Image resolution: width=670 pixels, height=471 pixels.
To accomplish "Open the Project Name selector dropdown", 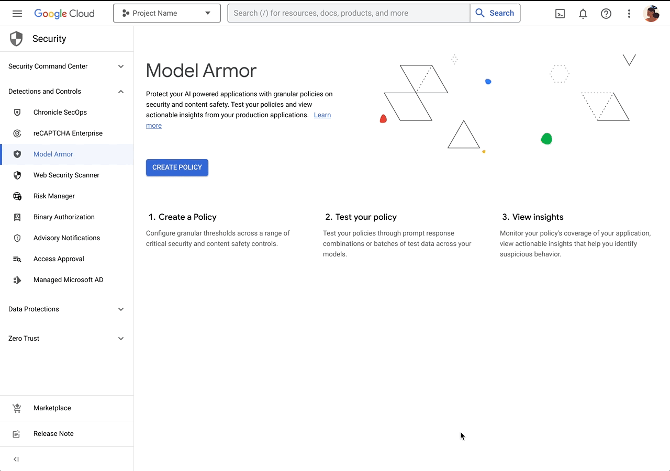I will [x=167, y=13].
